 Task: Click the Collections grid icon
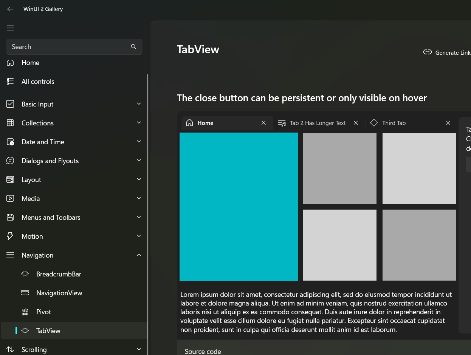(10, 123)
